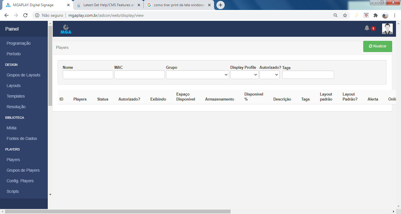Focus the Tags filter field

[x=308, y=75]
